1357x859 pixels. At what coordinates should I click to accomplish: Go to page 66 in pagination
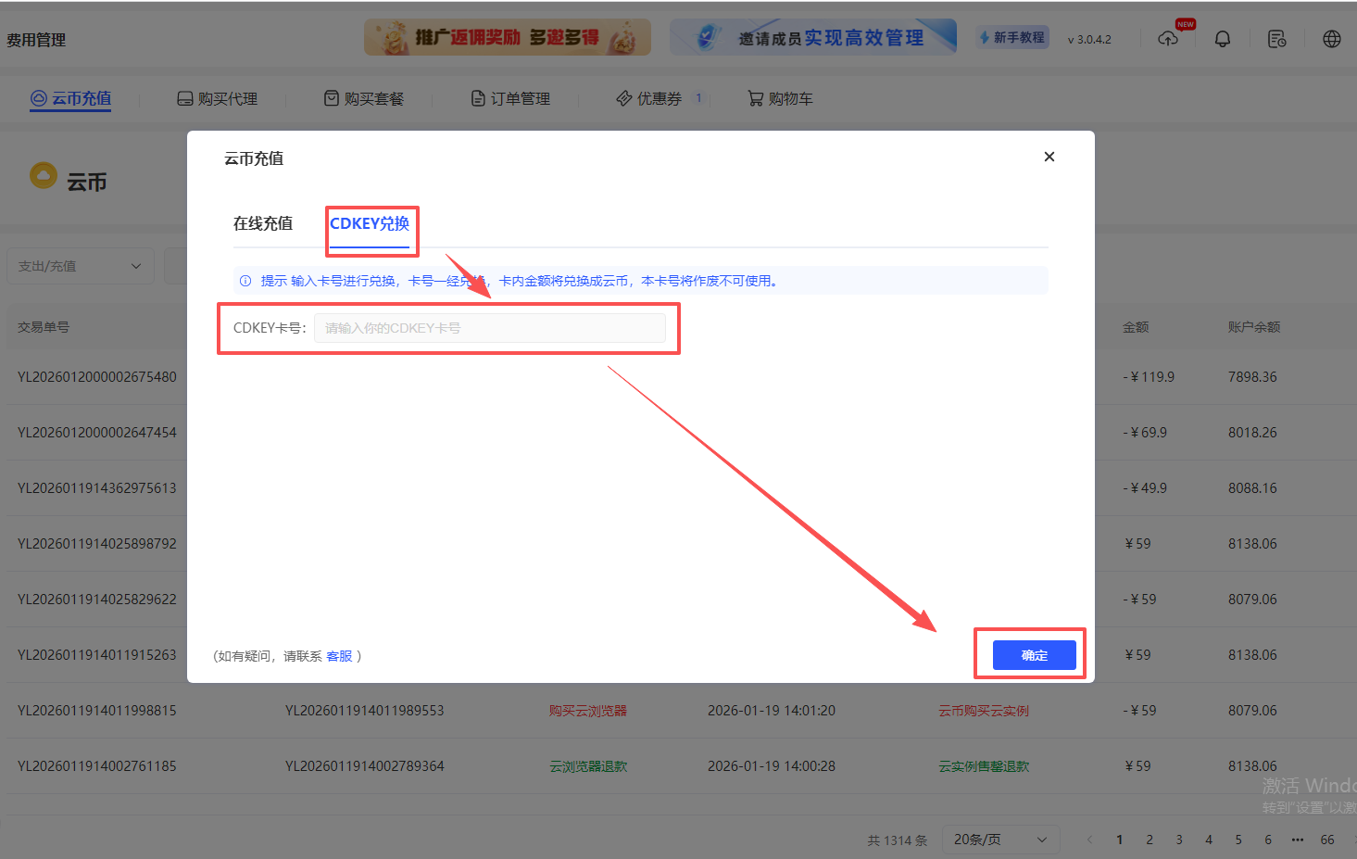click(1327, 840)
